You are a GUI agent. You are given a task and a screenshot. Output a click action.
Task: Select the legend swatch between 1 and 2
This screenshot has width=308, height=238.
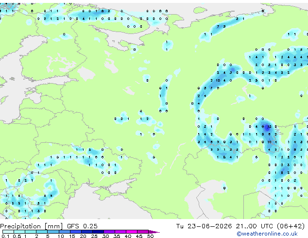(31, 232)
